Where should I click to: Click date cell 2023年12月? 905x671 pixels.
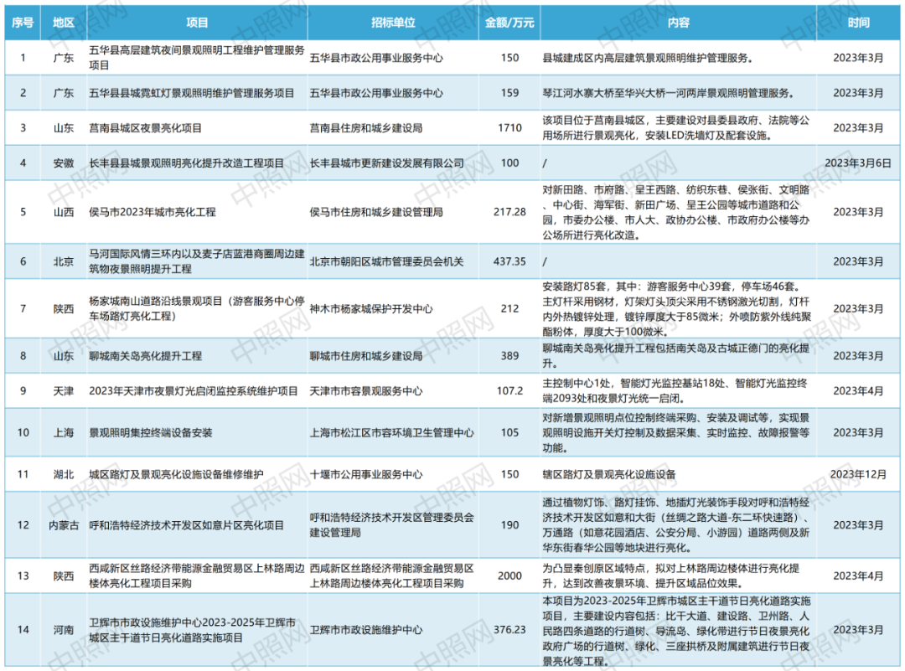pyautogui.click(x=858, y=474)
